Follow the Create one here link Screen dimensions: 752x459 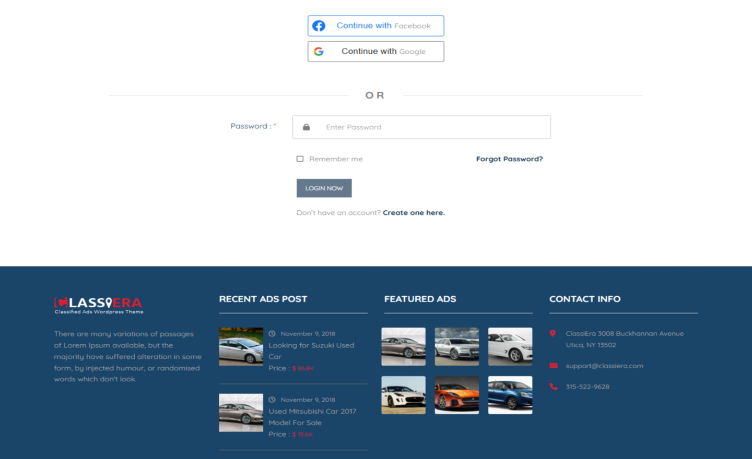[414, 213]
